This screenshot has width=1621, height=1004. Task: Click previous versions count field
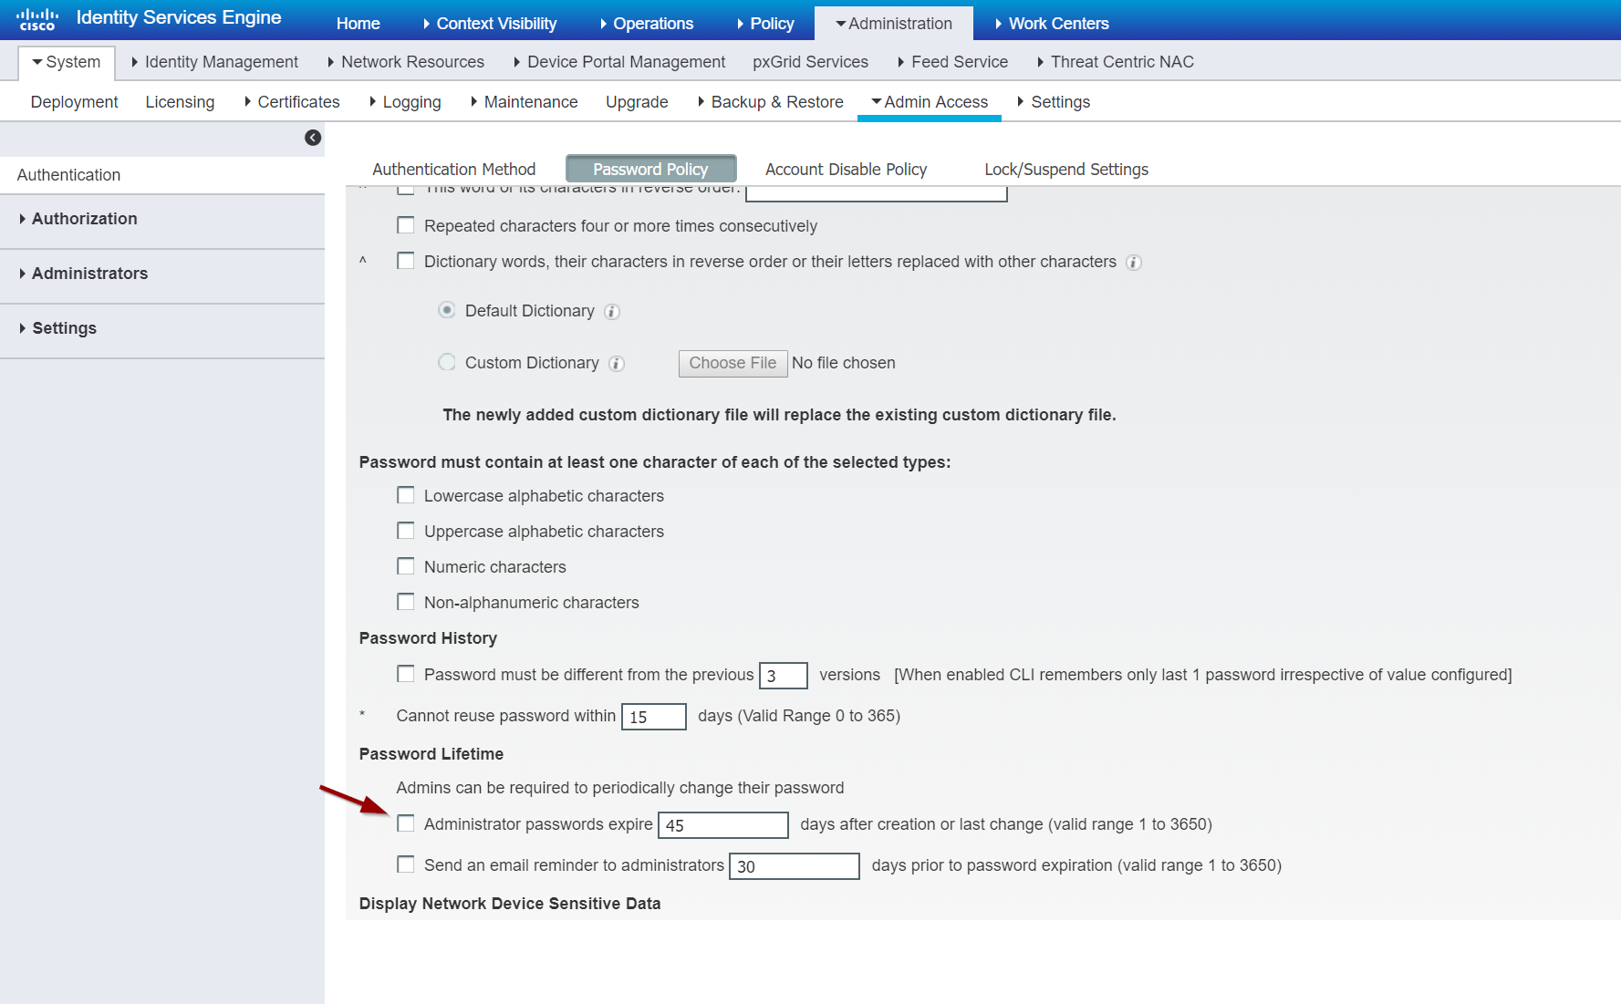784,676
